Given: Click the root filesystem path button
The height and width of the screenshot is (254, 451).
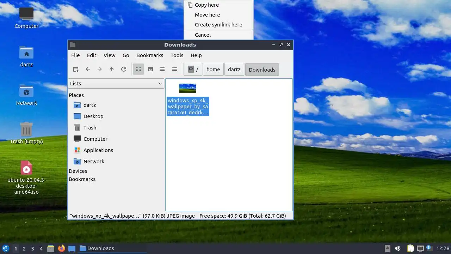Looking at the screenshot, I should pyautogui.click(x=193, y=69).
